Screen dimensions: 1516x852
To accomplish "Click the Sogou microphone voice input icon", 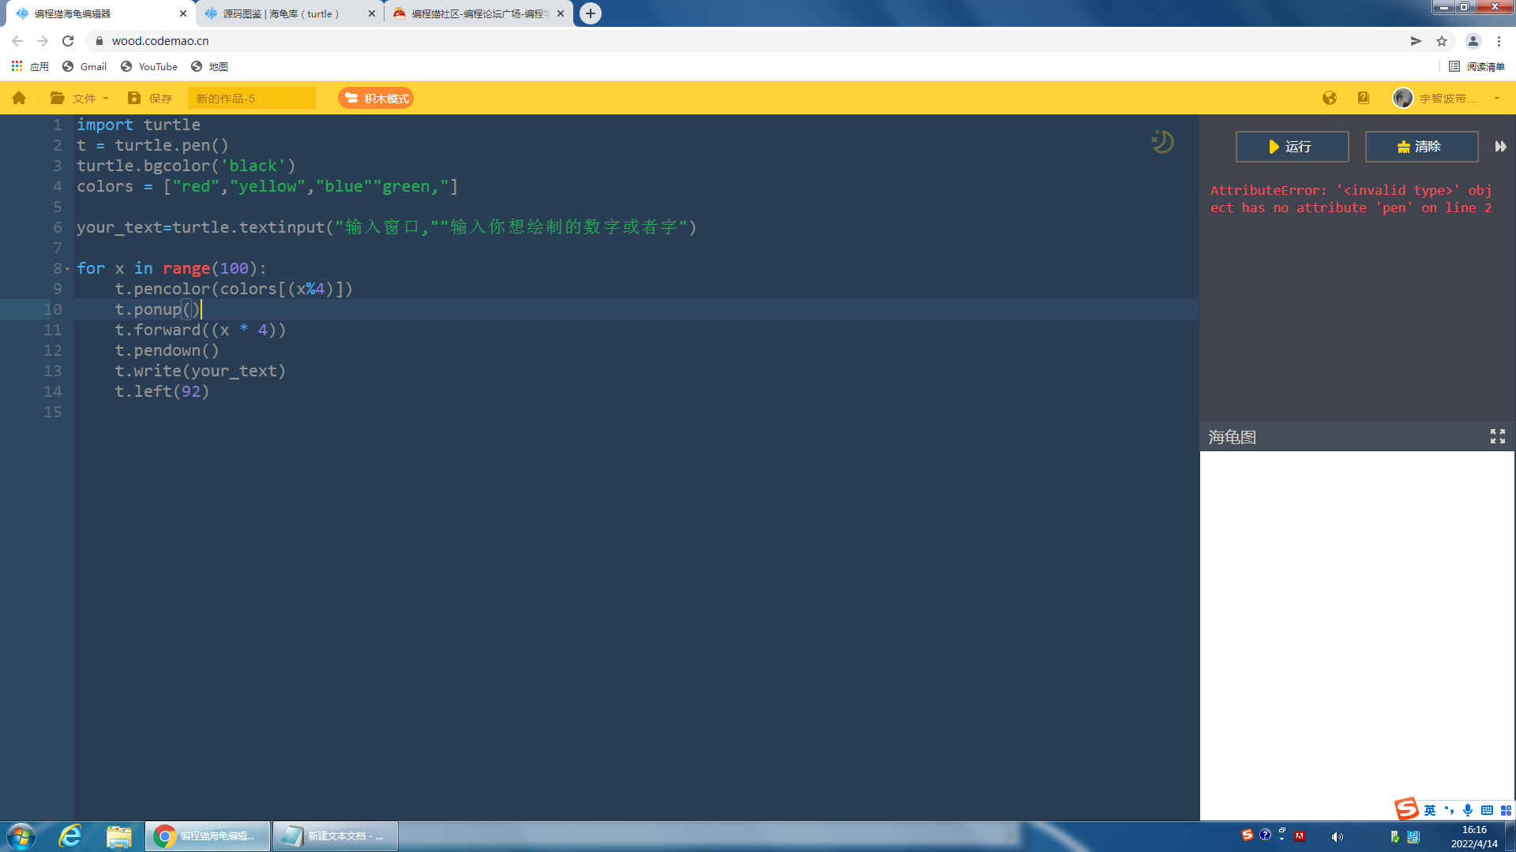I will pyautogui.click(x=1468, y=810).
